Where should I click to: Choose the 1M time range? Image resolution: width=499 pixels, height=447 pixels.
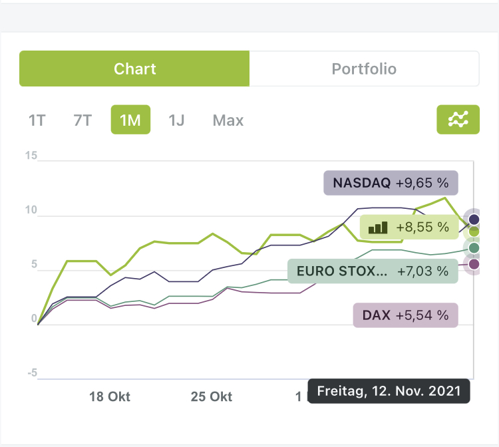[130, 120]
